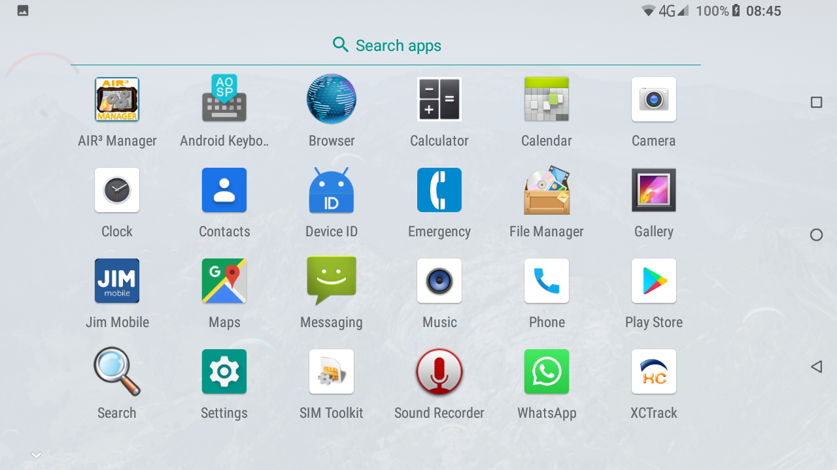Open the File Manager app

[x=547, y=190]
